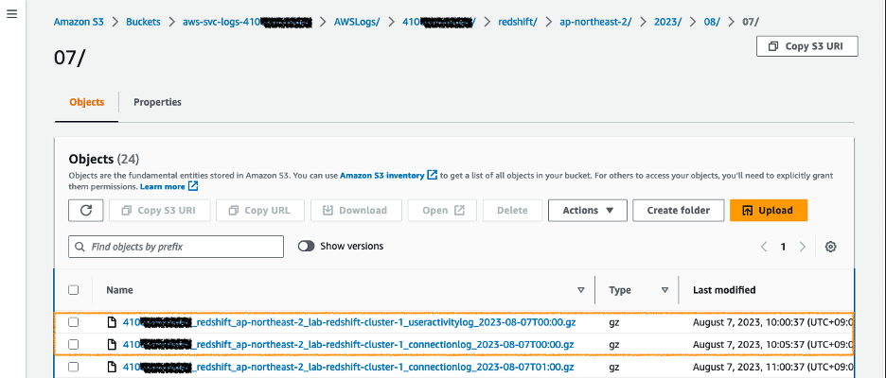This screenshot has width=886, height=378.
Task: Focus the Find objects by prefix field
Action: coord(176,247)
